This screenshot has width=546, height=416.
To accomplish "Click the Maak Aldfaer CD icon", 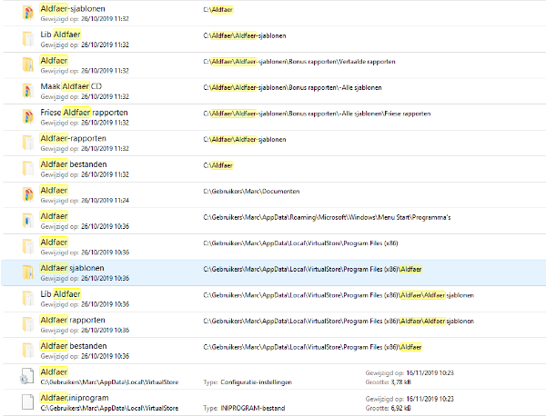I will [27, 89].
